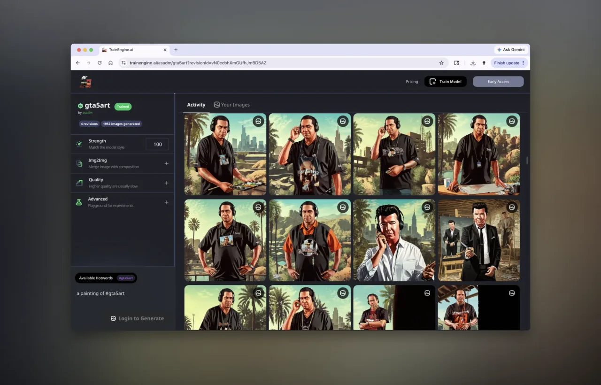
Task: Open the black-suit man thumbnail
Action: point(479,240)
